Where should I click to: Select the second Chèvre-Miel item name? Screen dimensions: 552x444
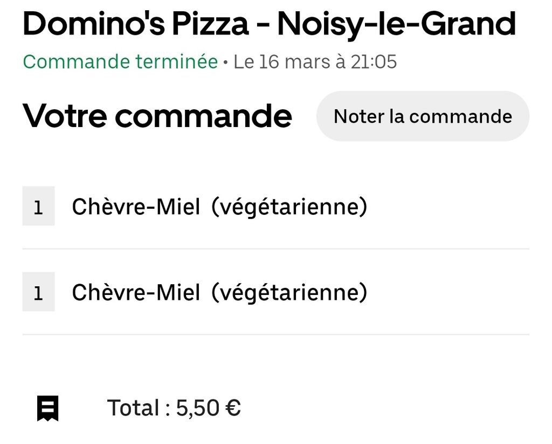pyautogui.click(x=136, y=292)
